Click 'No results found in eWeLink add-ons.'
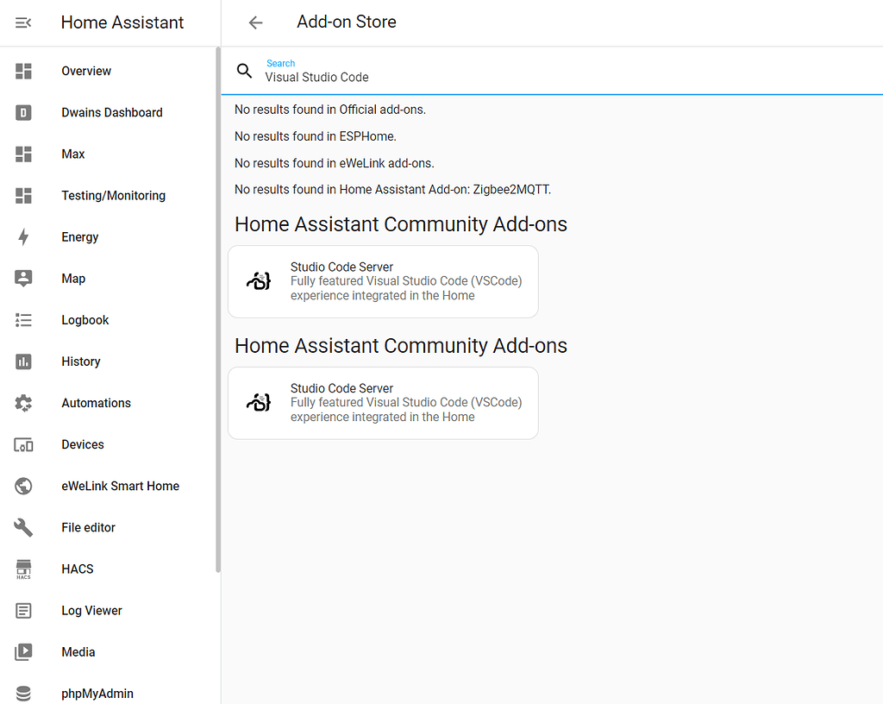 pos(334,163)
